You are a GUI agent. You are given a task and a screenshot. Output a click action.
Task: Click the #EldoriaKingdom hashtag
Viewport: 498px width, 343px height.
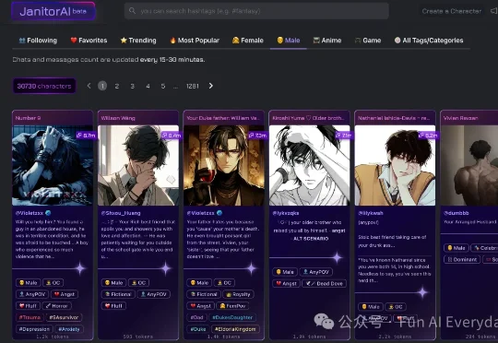pyautogui.click(x=235, y=329)
